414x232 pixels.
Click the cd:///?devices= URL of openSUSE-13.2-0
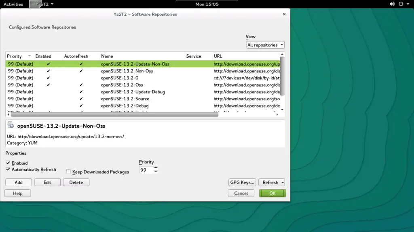point(247,78)
